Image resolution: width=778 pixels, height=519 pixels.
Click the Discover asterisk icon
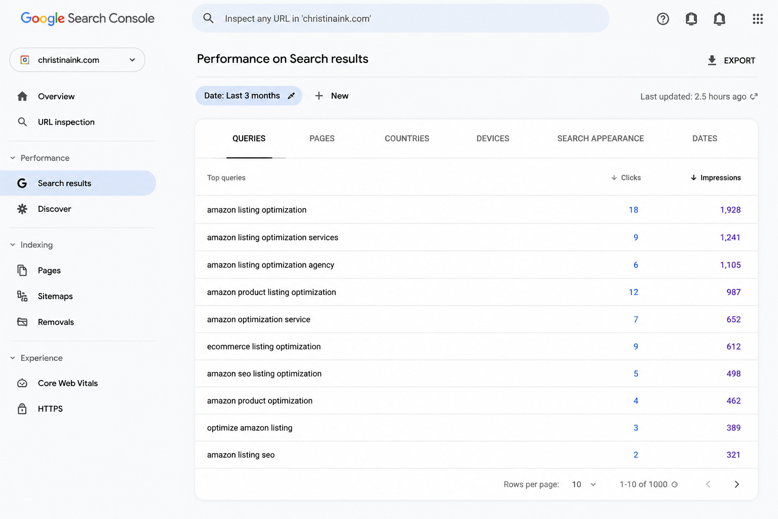22,209
